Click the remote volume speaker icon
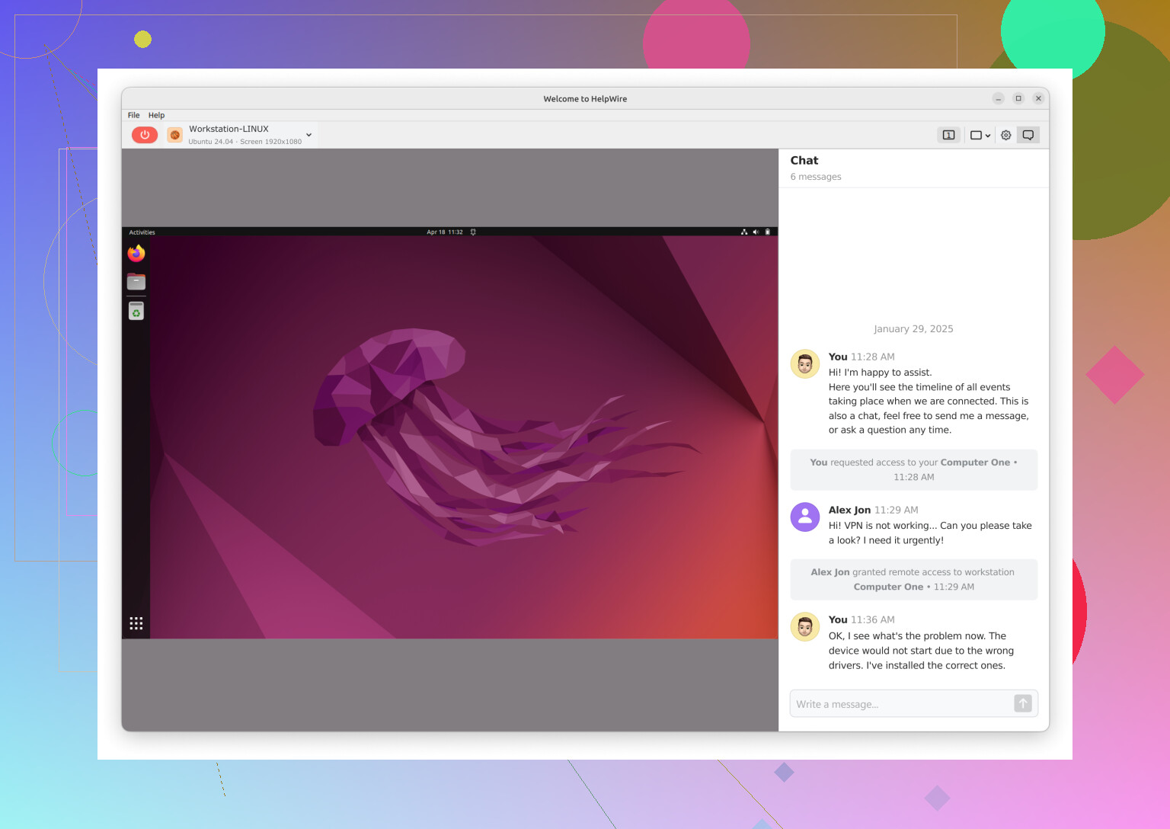Screen dimensions: 1170x829 coord(756,232)
